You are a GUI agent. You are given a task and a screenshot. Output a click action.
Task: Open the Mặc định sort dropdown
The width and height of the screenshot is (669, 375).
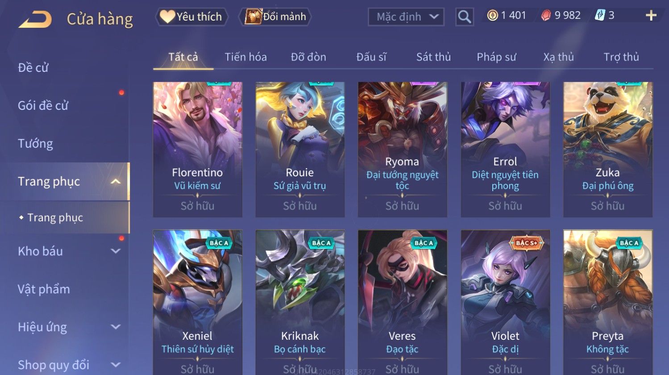(406, 17)
